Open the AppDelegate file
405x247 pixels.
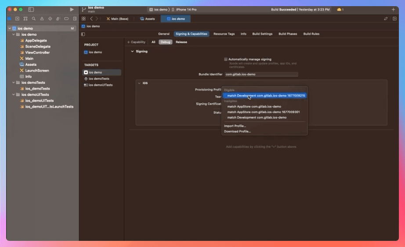36,40
